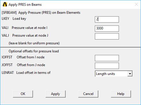
Task: Click the Apply button
Action: pyautogui.click(x=56, y=94)
